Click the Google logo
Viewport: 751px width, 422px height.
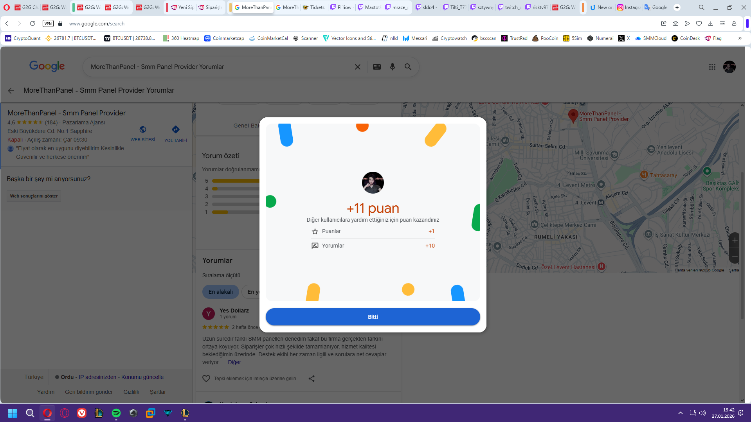[x=47, y=66]
